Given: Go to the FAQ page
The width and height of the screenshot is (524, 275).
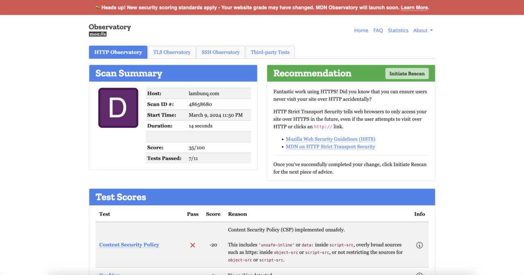Looking at the screenshot, I should (378, 30).
